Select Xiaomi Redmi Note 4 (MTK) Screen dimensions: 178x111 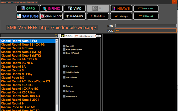(28, 52)
